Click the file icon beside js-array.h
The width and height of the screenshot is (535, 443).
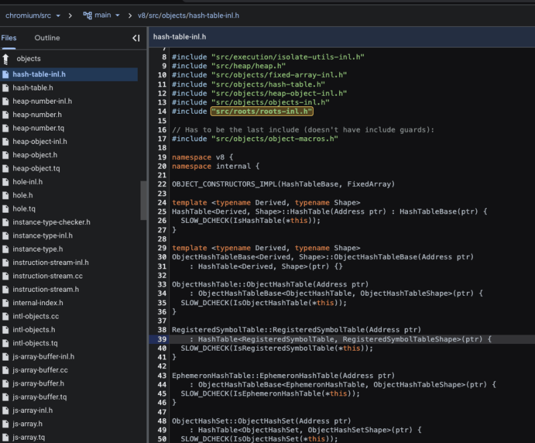[x=6, y=424]
